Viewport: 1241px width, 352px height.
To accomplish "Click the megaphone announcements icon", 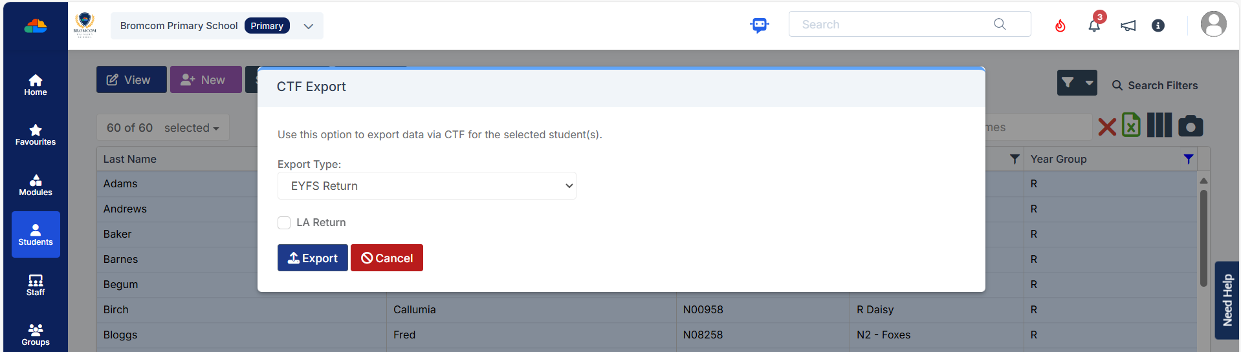I will 1128,26.
